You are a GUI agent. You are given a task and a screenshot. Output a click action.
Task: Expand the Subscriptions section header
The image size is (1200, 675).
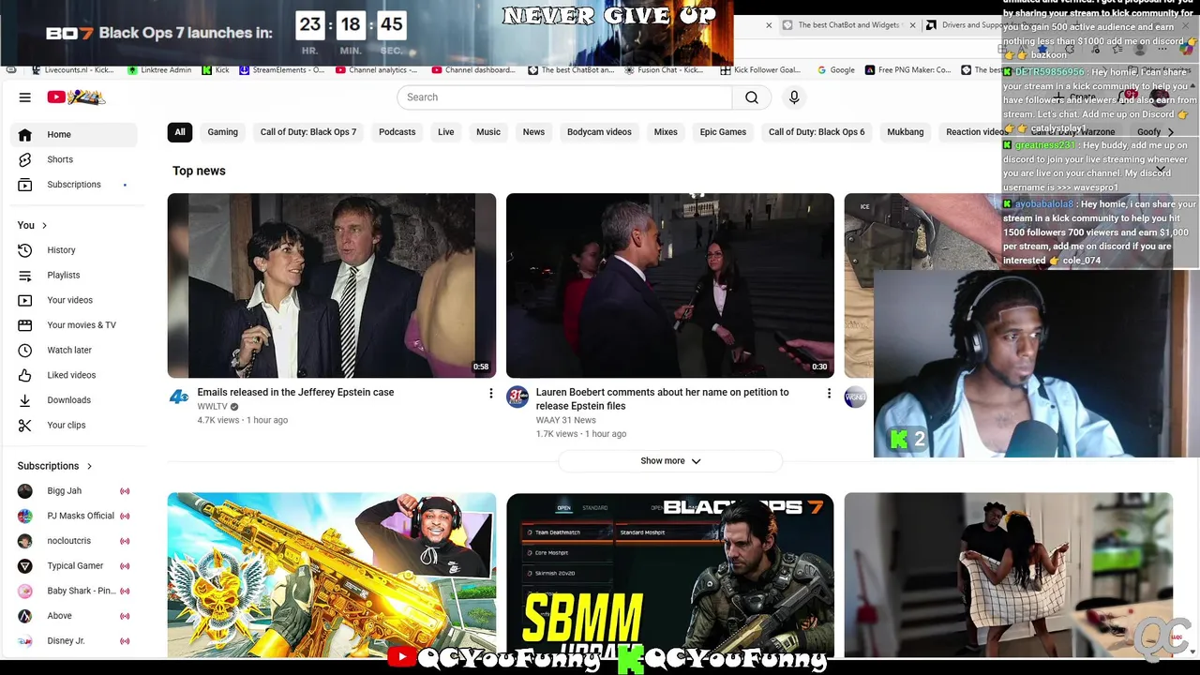pyautogui.click(x=56, y=466)
